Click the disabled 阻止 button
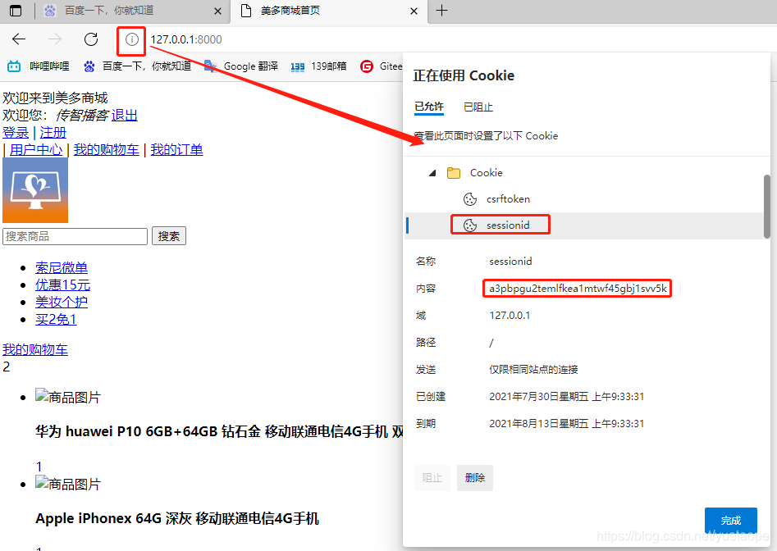Screen dimensions: 777x551 tap(432, 478)
